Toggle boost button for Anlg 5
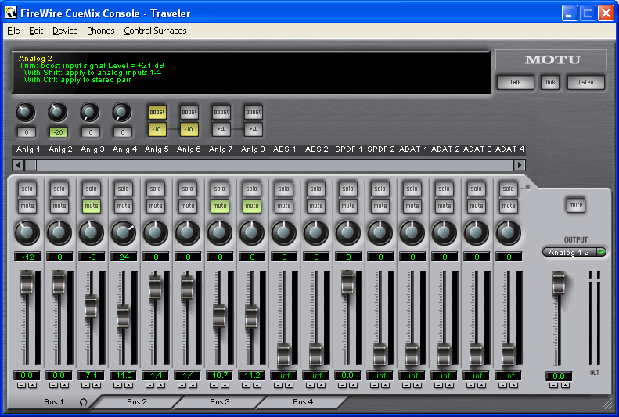The height and width of the screenshot is (417, 619). (x=157, y=112)
